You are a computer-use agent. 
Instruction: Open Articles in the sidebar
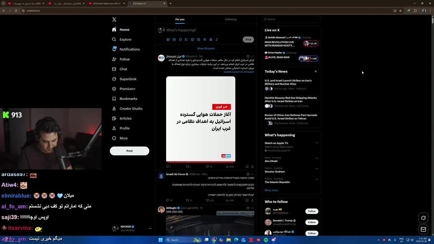pyautogui.click(x=122, y=118)
